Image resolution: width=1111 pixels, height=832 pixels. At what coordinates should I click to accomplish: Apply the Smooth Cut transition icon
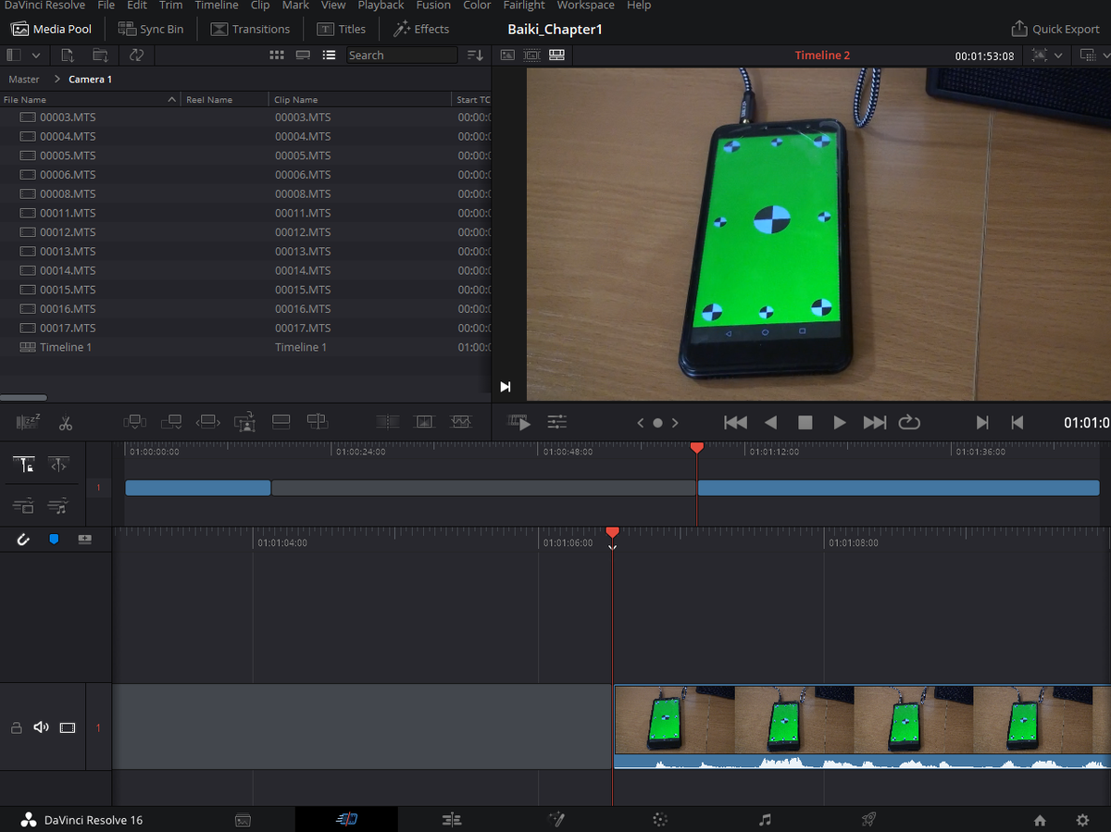click(461, 422)
